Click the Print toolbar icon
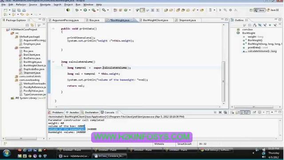This screenshot has width=284, height=160. tap(24, 10)
